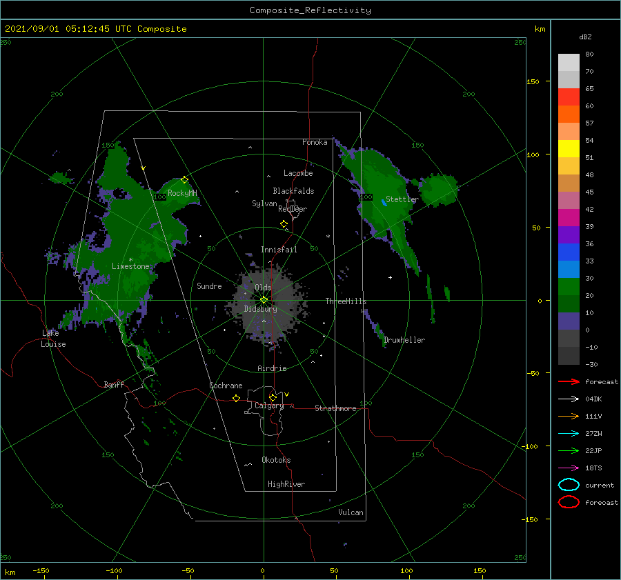Select the magenta 42 dBZ color swatch
Screen dimensions: 621x580
pyautogui.click(x=569, y=218)
